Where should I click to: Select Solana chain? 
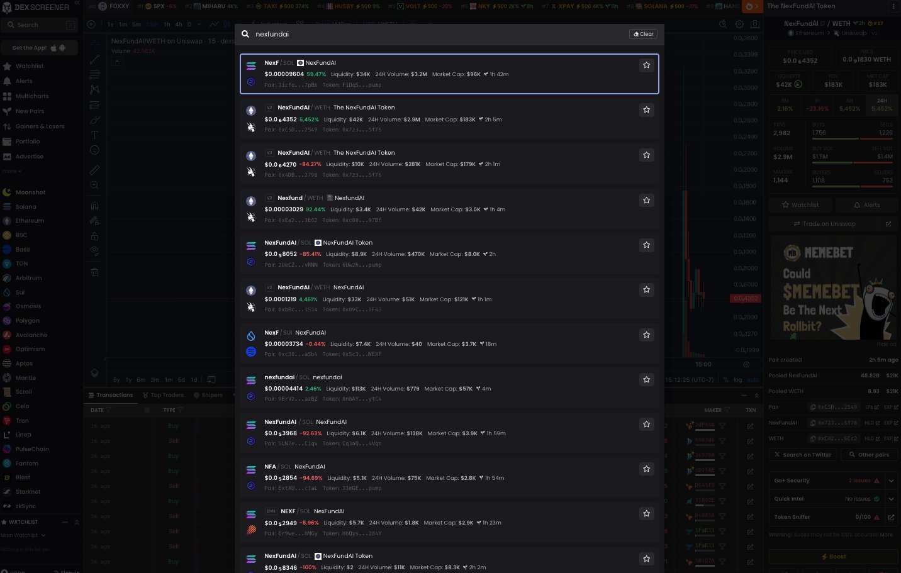(26, 207)
